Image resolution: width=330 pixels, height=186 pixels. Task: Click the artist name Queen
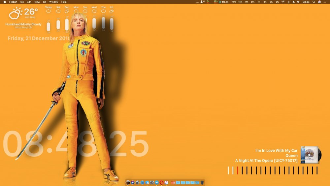(291, 156)
